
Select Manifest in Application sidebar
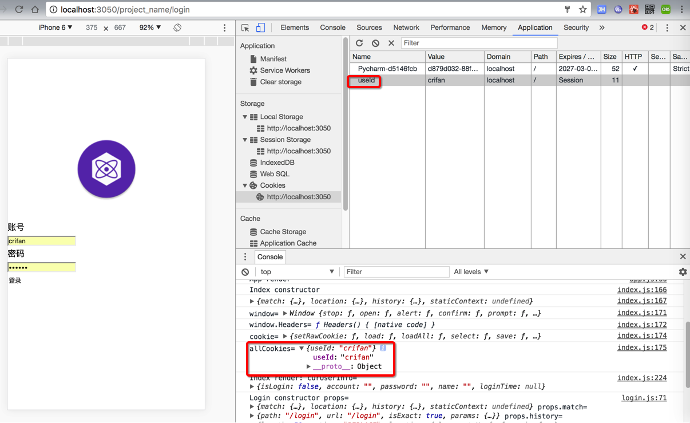point(273,59)
